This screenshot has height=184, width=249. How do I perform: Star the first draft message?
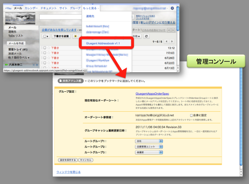[49, 48]
